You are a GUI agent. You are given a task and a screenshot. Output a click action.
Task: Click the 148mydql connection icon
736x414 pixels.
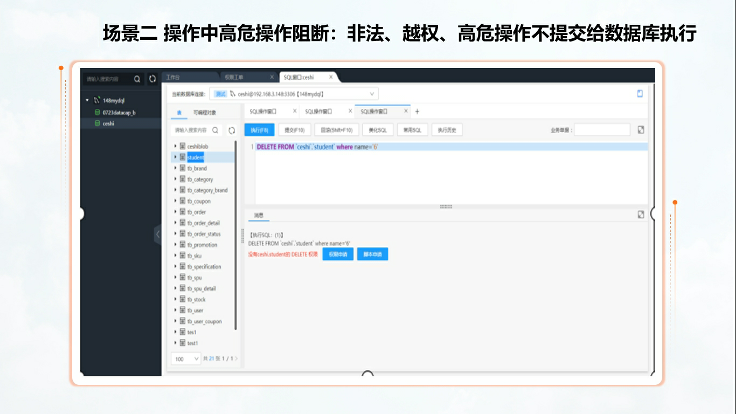97,100
